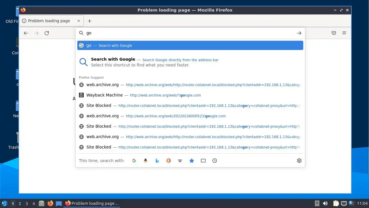The height and width of the screenshot is (208, 369).
Task: Switch to workspace 2
Action: 20,203
